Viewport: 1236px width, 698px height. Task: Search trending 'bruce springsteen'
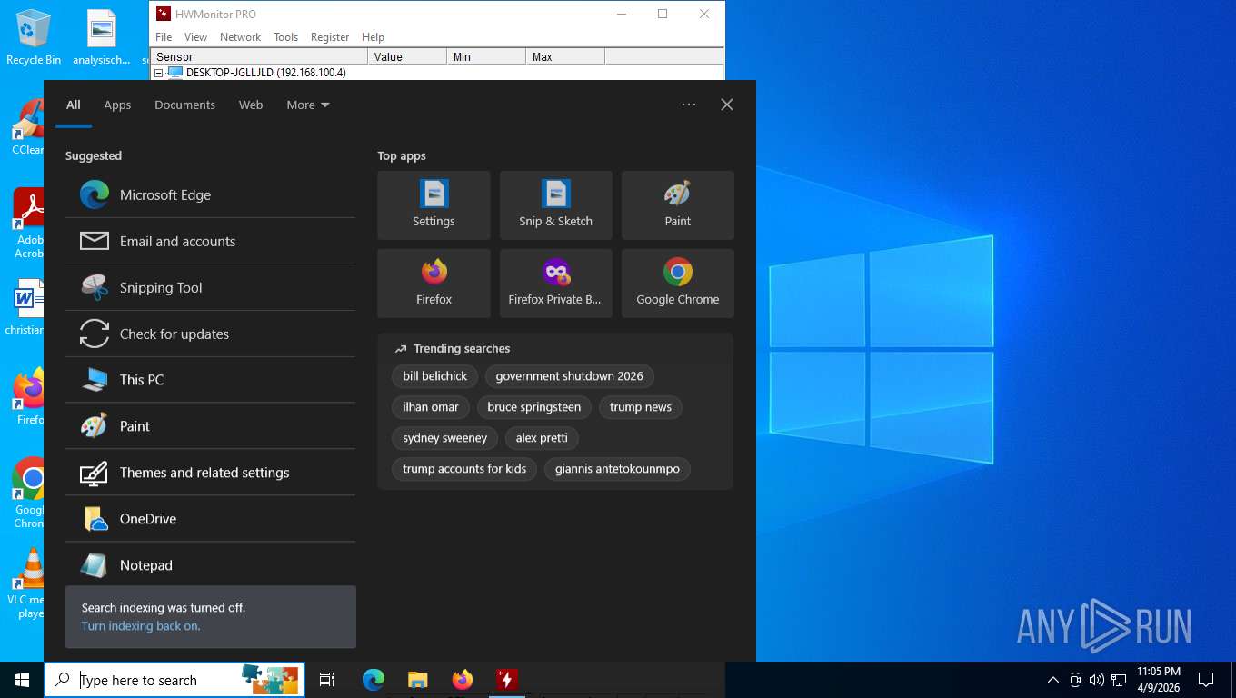[x=533, y=407]
